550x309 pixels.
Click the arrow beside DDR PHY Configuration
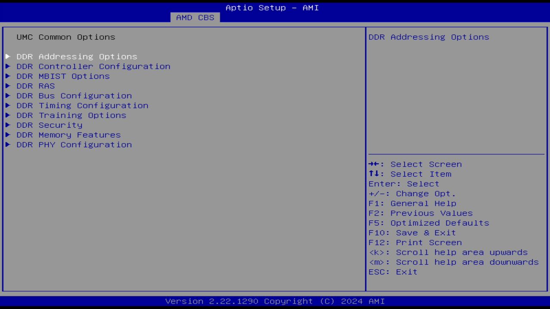pyautogui.click(x=8, y=145)
